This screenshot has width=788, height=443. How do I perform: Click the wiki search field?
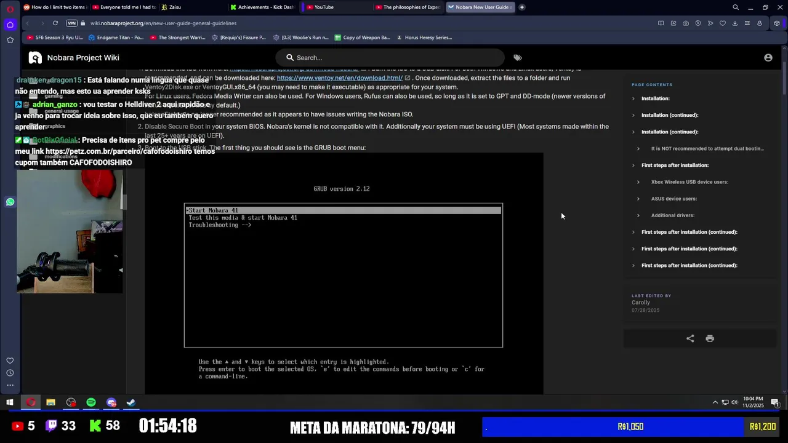390,58
